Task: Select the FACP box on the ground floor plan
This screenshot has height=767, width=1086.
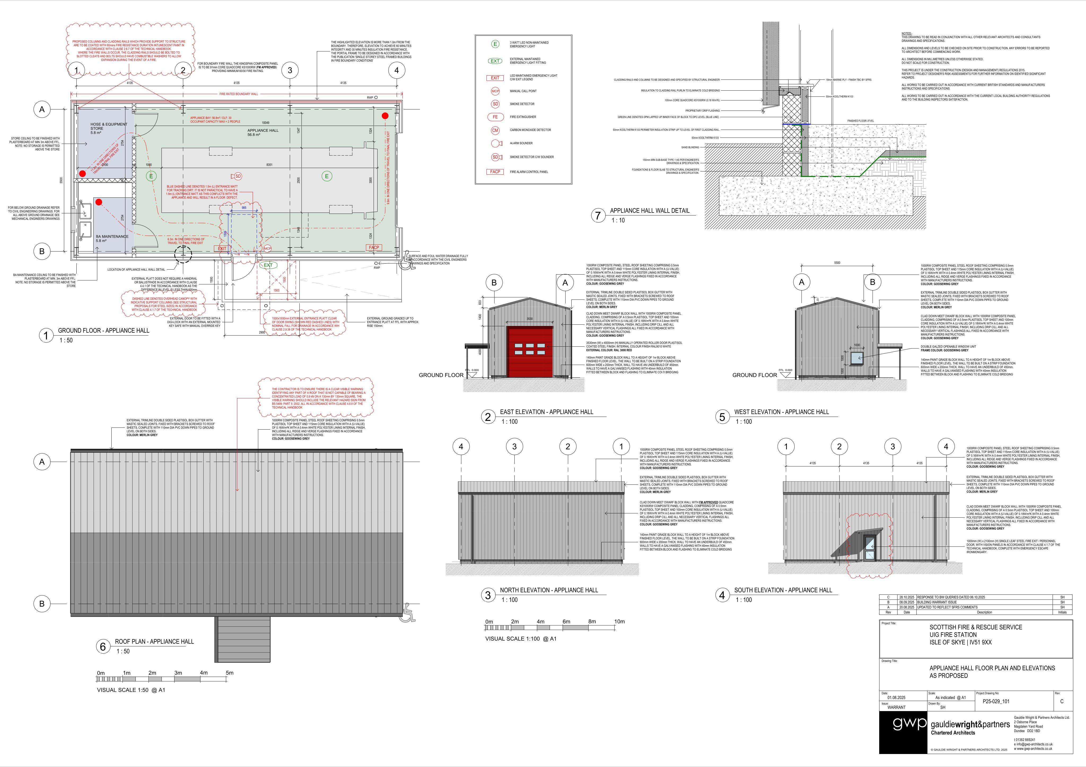Action: [x=374, y=247]
